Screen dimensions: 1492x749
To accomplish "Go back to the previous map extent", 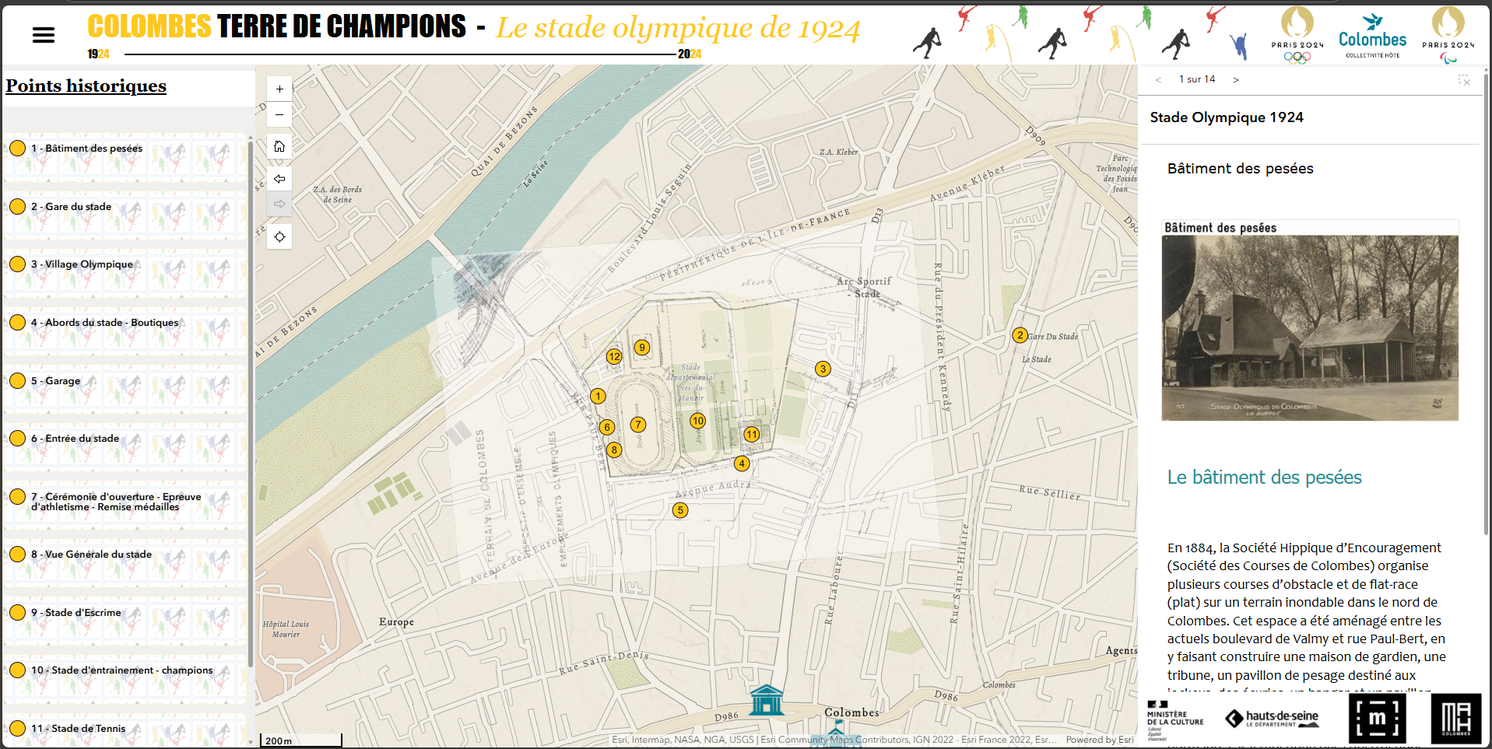I will coord(279,179).
